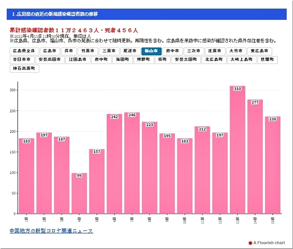Show data for 尾道市
The image size is (293, 249).
pyautogui.click(x=130, y=51)
